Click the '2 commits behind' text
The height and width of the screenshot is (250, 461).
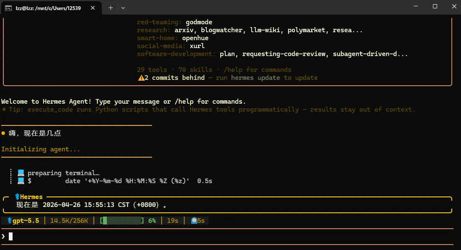(175, 78)
